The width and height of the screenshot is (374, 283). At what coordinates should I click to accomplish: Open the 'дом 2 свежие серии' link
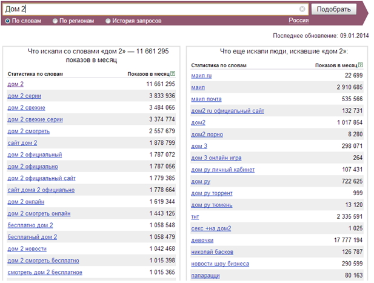pos(35,119)
